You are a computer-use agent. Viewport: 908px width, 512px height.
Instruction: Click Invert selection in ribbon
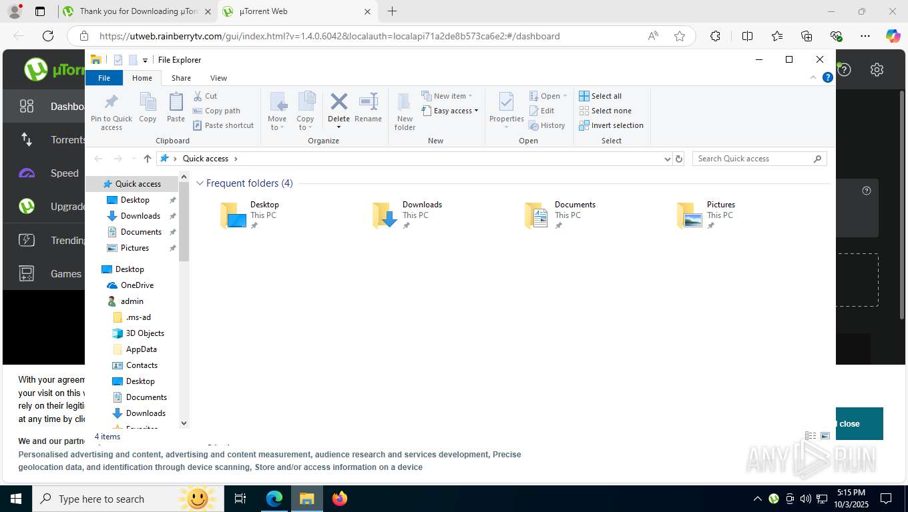coord(611,125)
